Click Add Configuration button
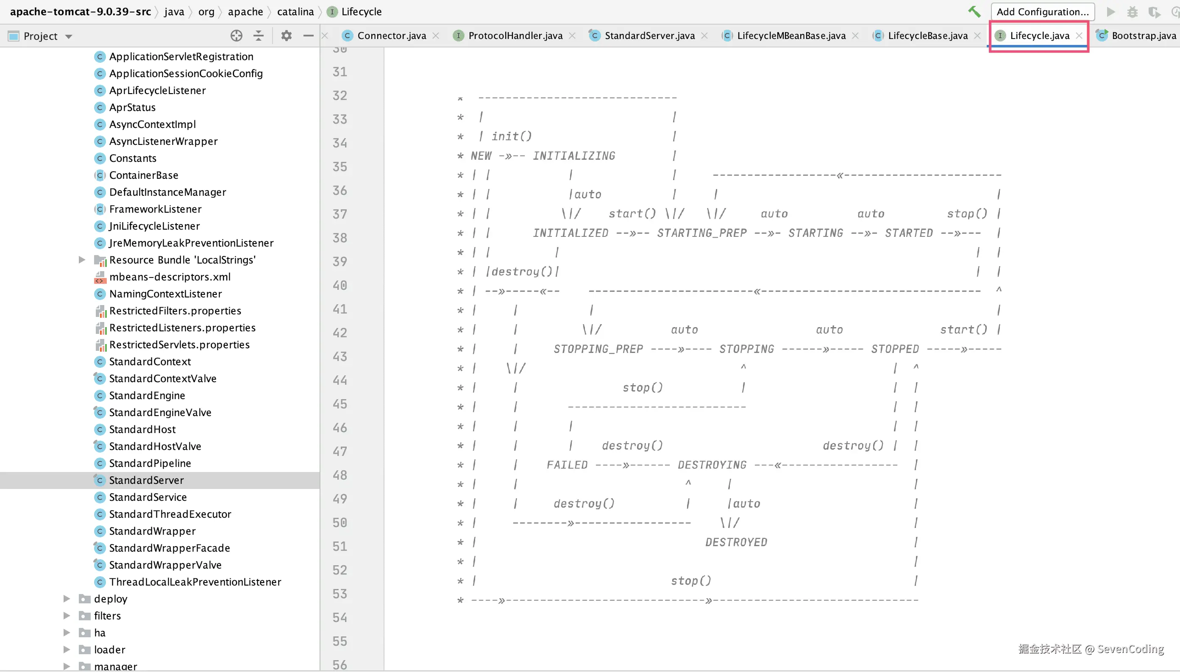The width and height of the screenshot is (1180, 672). tap(1042, 11)
